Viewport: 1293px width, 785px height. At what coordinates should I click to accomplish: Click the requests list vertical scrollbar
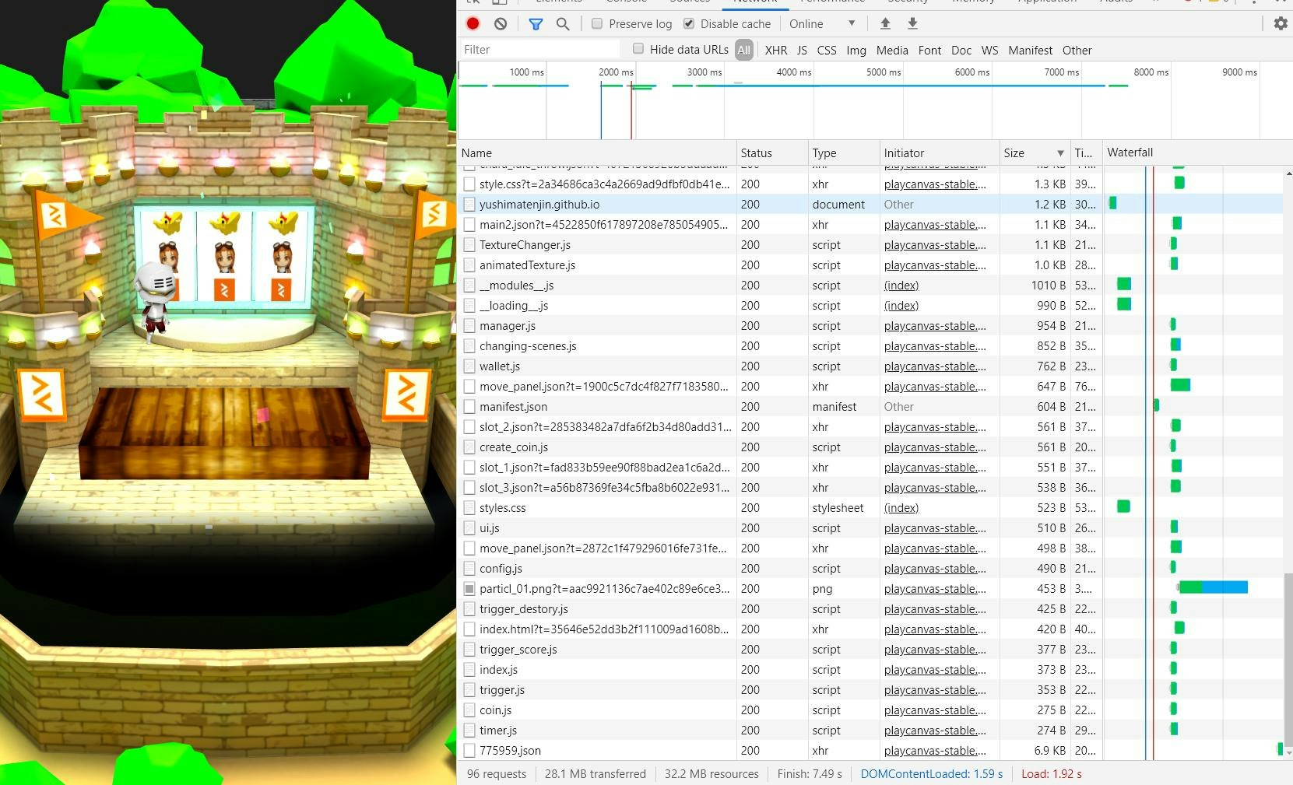click(1288, 660)
